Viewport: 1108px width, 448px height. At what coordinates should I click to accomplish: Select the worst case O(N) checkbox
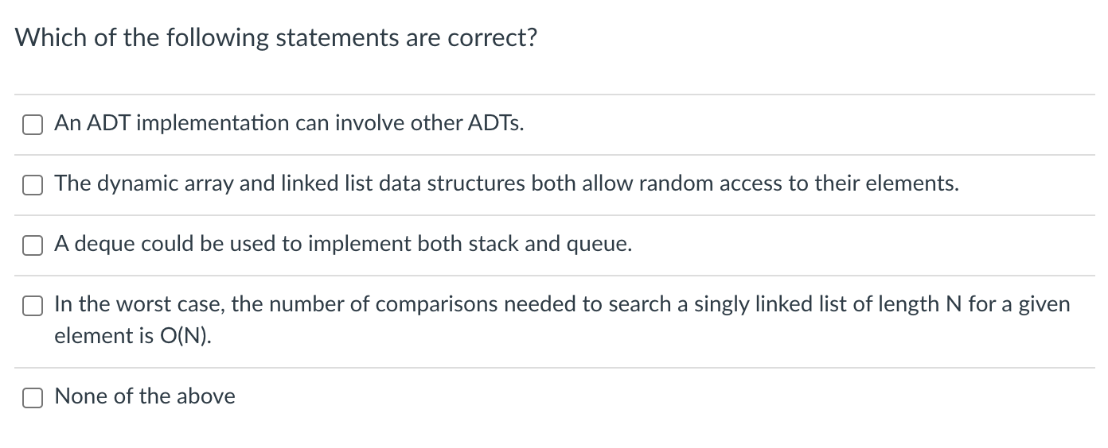tap(33, 306)
